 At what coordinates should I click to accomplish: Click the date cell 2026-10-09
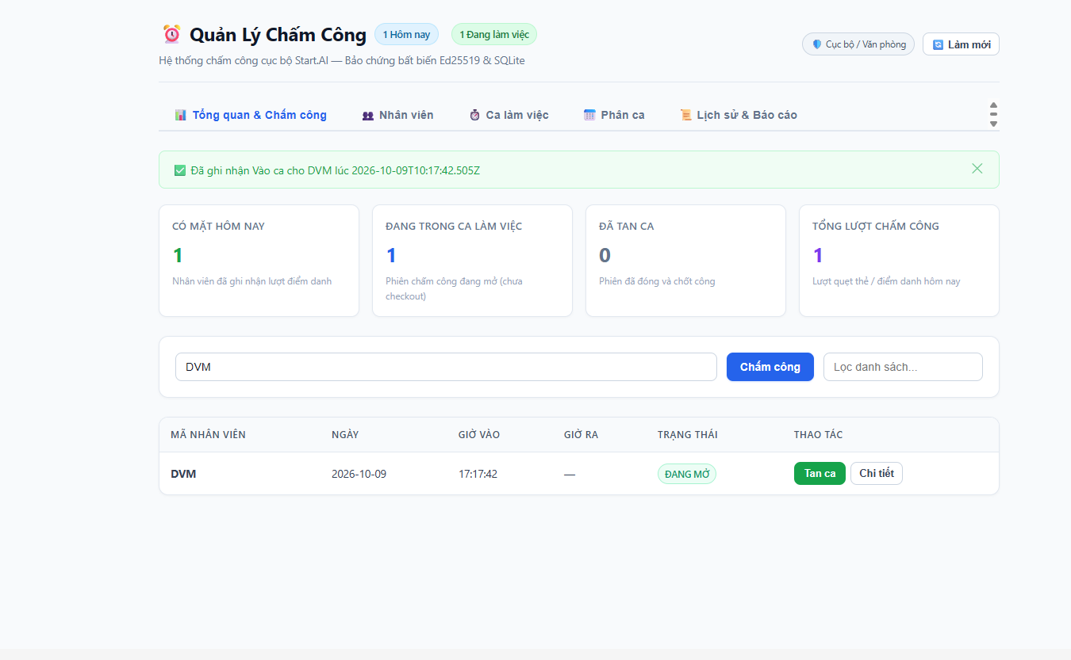click(359, 474)
